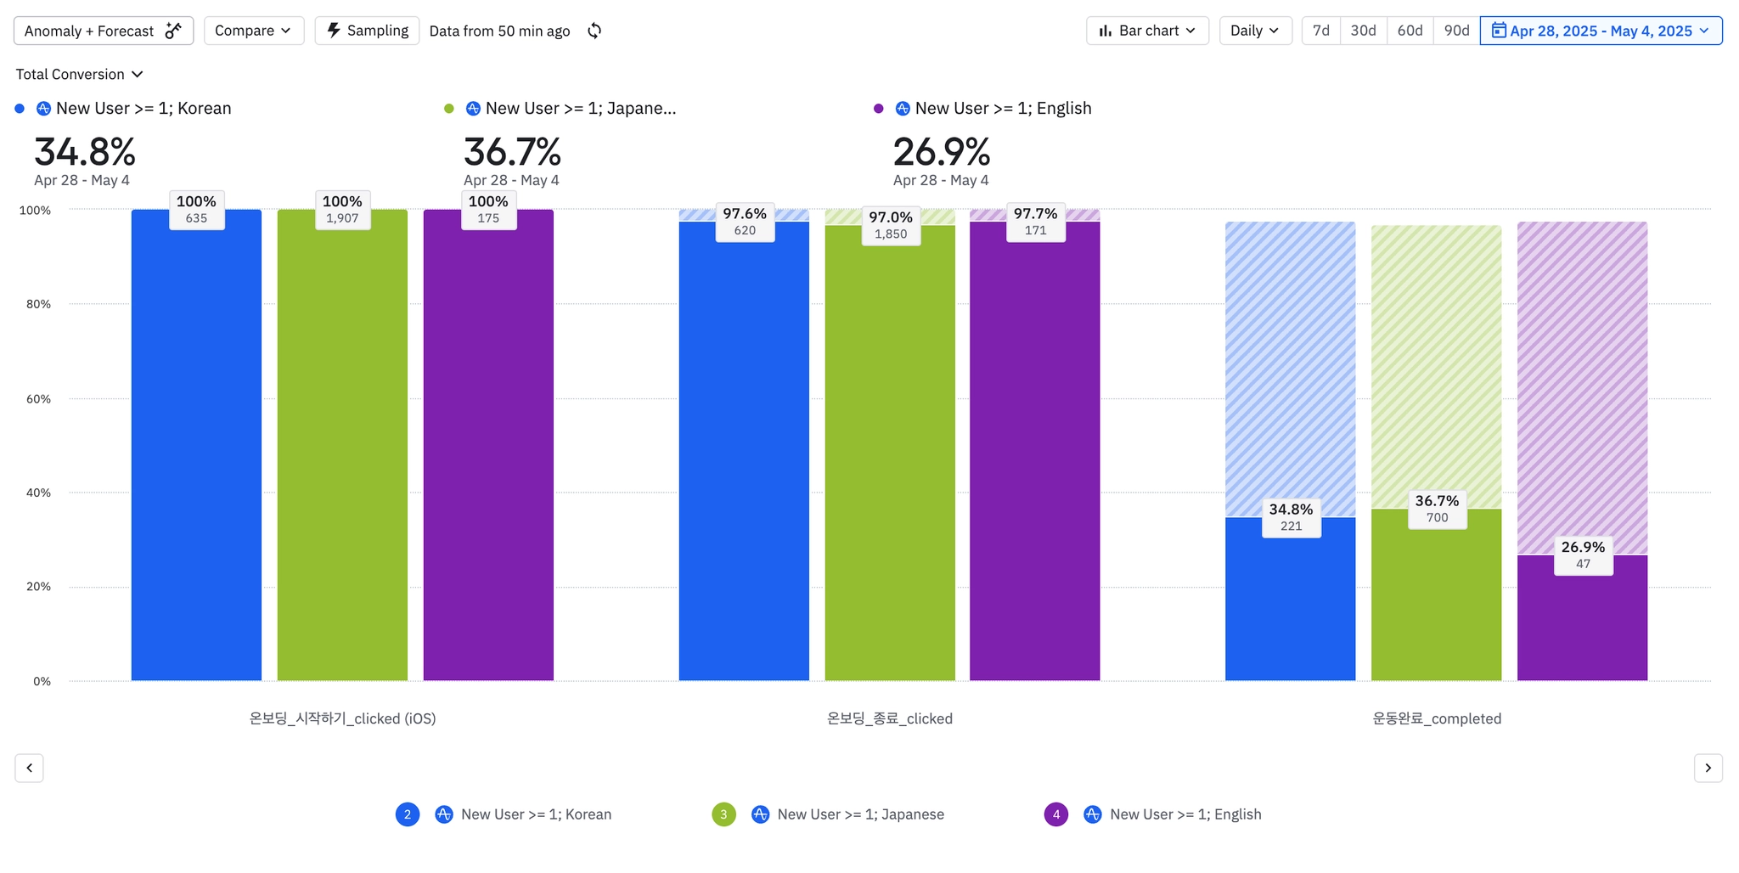The width and height of the screenshot is (1739, 873).
Task: Select the 30d time range tab
Action: pos(1363,31)
